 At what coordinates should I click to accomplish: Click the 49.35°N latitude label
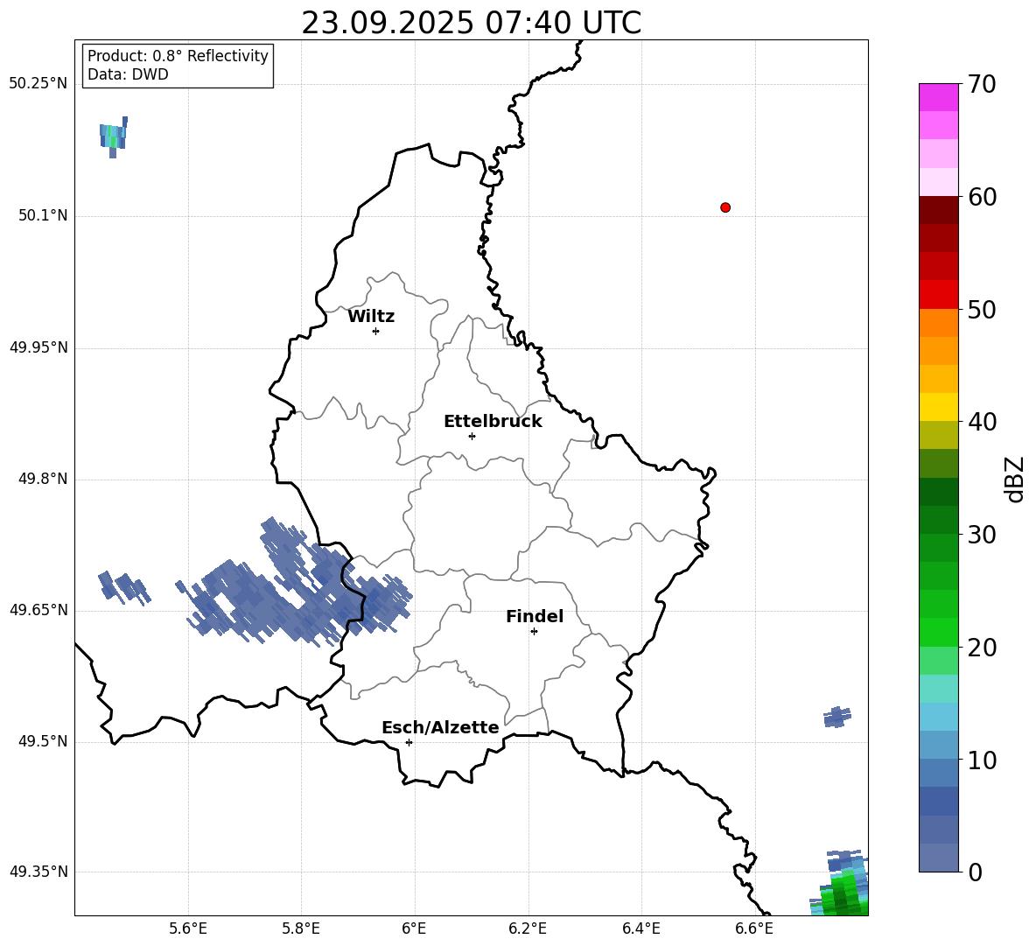pyautogui.click(x=38, y=872)
